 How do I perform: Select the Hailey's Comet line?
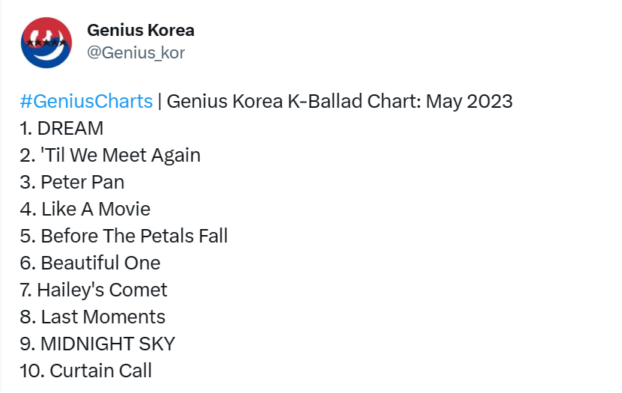click(94, 290)
